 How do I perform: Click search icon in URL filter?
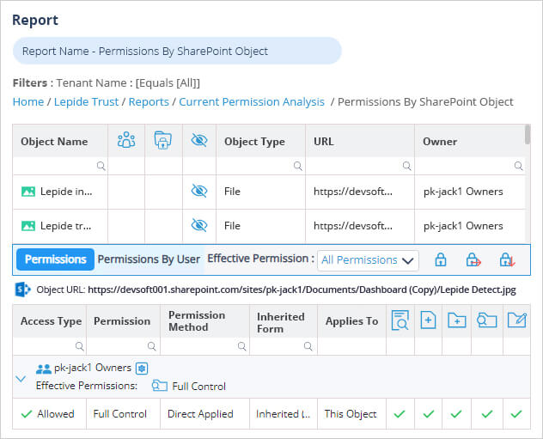407,166
